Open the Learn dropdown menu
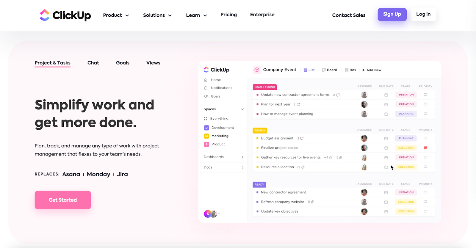Image resolution: width=476 pixels, height=248 pixels. click(x=196, y=15)
